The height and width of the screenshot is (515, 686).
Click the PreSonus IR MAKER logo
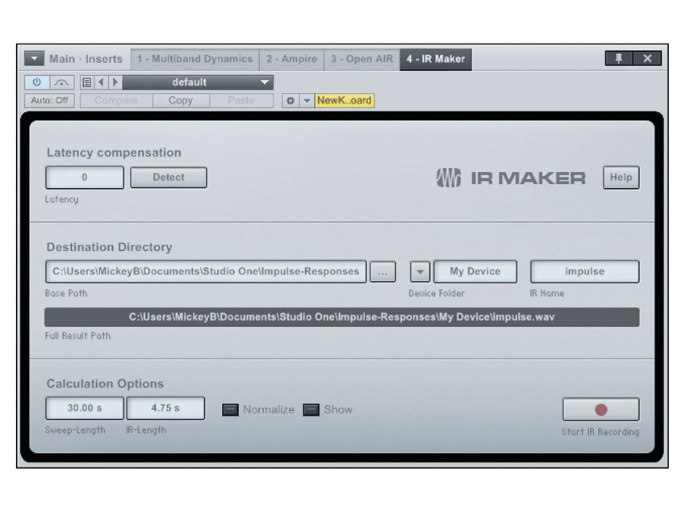pos(511,178)
